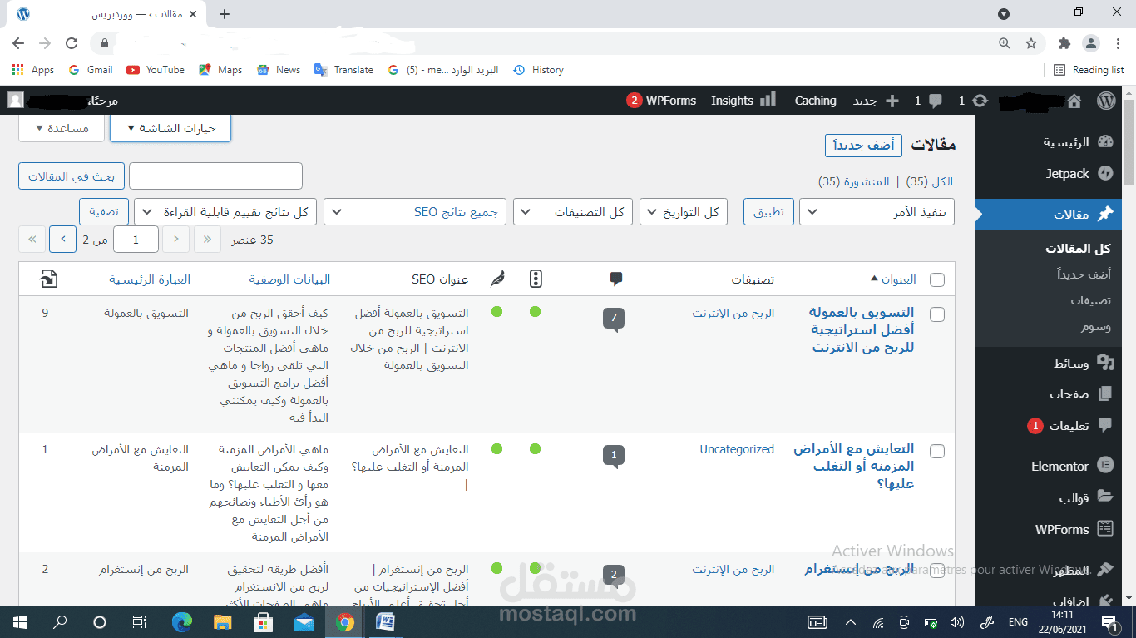1136x638 pixels.
Task: Check the checkbox for التسويق بالعمولة post
Action: [937, 314]
